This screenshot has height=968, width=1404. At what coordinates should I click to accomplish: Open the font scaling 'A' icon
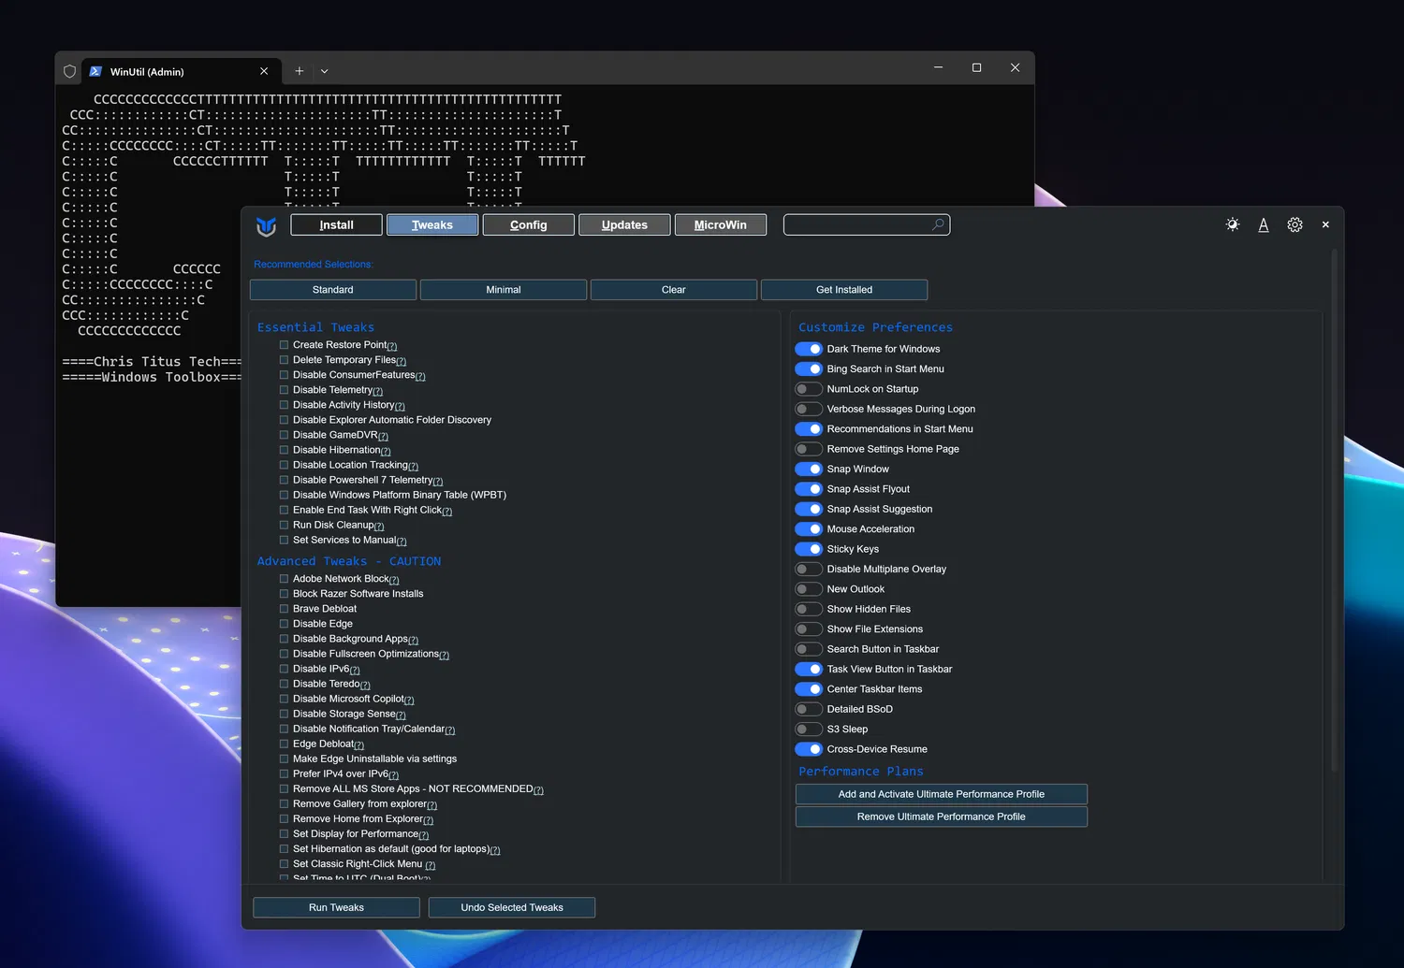pyautogui.click(x=1264, y=224)
